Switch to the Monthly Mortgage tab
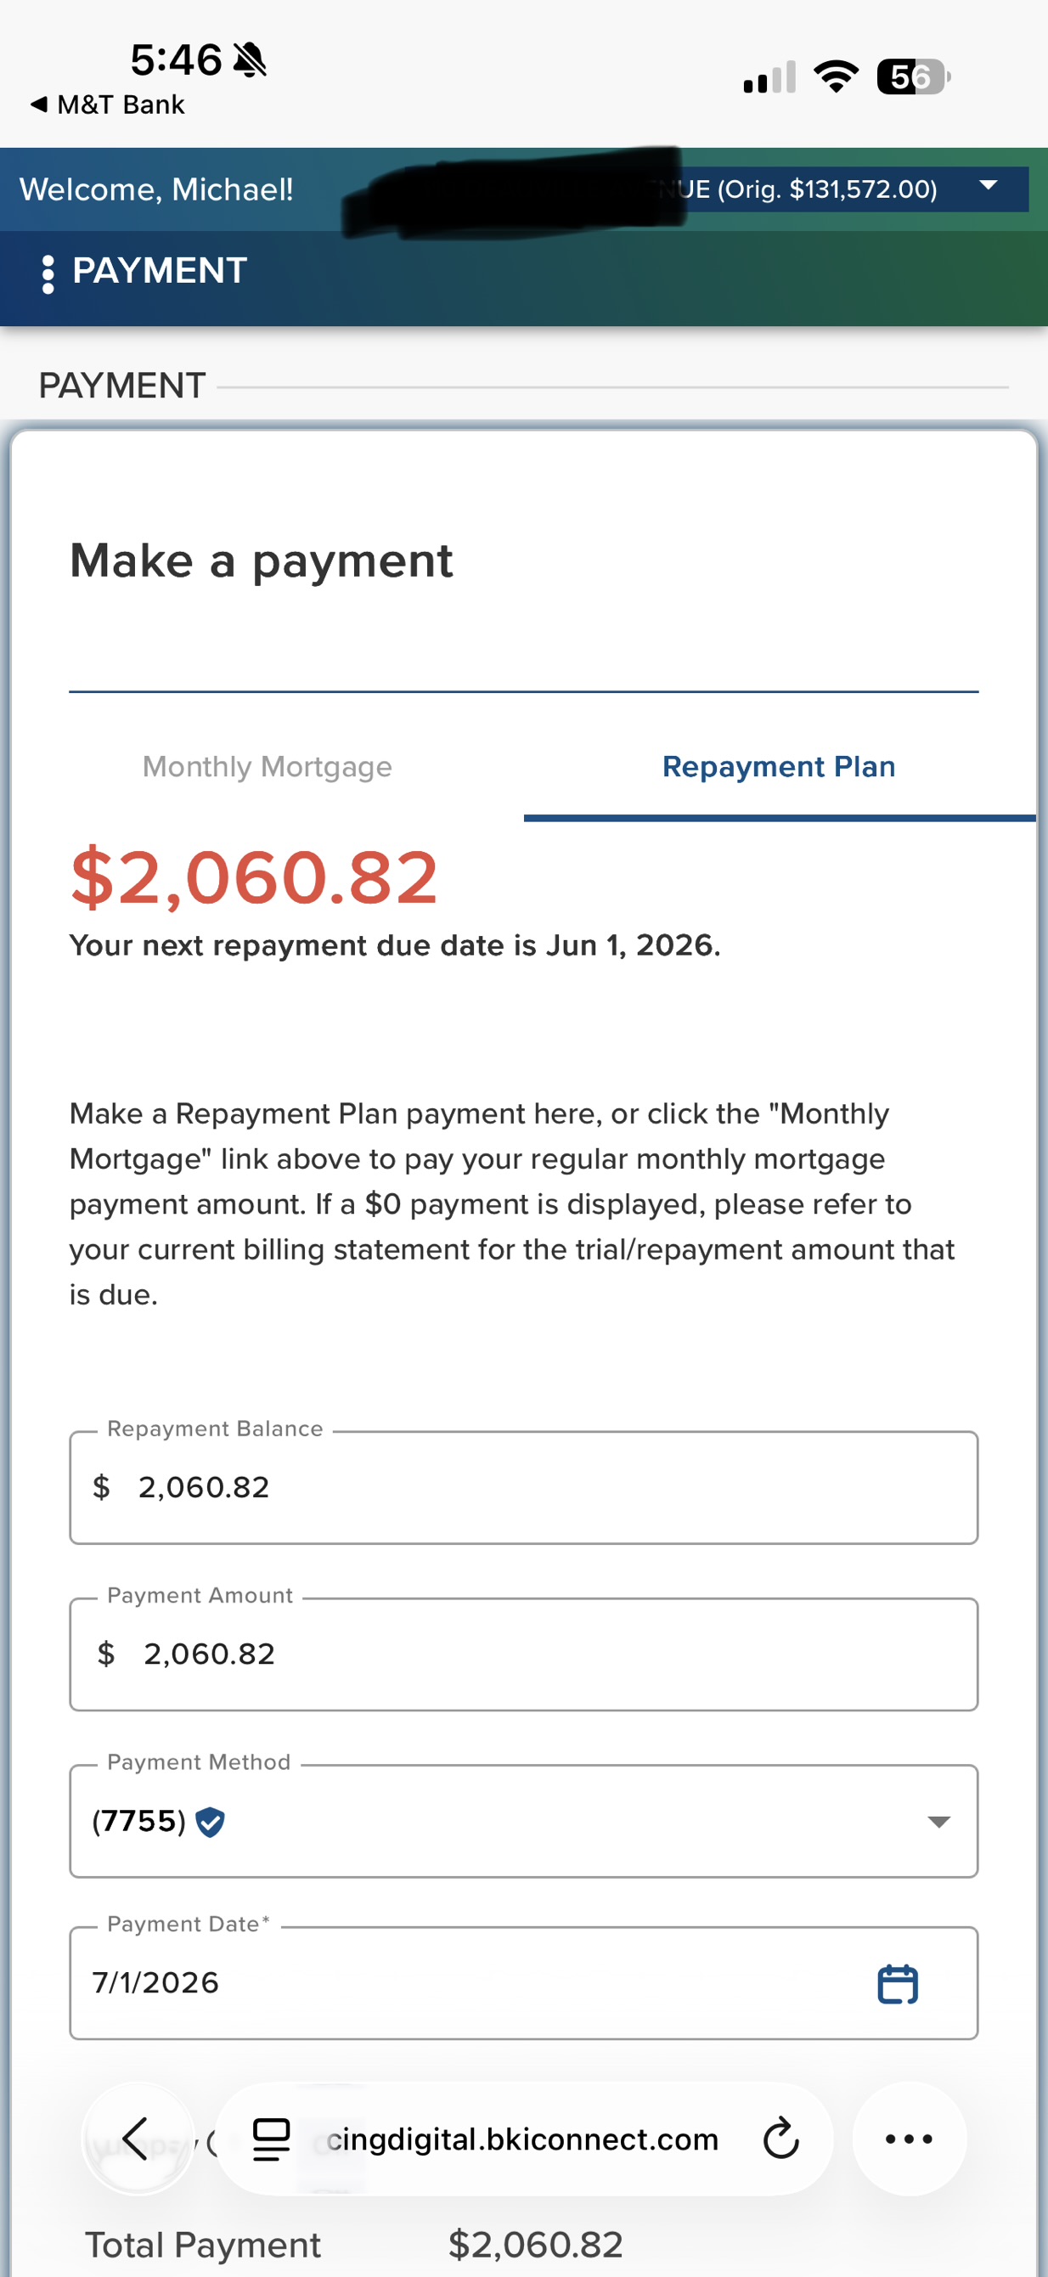The width and height of the screenshot is (1048, 2277). click(x=267, y=766)
